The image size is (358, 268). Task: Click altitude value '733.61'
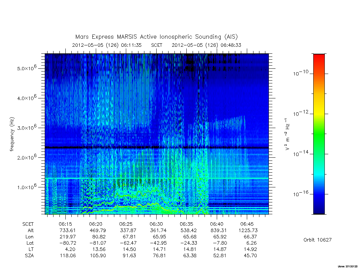(x=67, y=230)
